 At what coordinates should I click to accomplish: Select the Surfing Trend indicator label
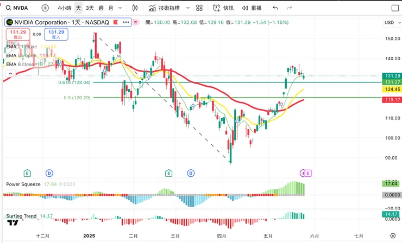(21, 216)
